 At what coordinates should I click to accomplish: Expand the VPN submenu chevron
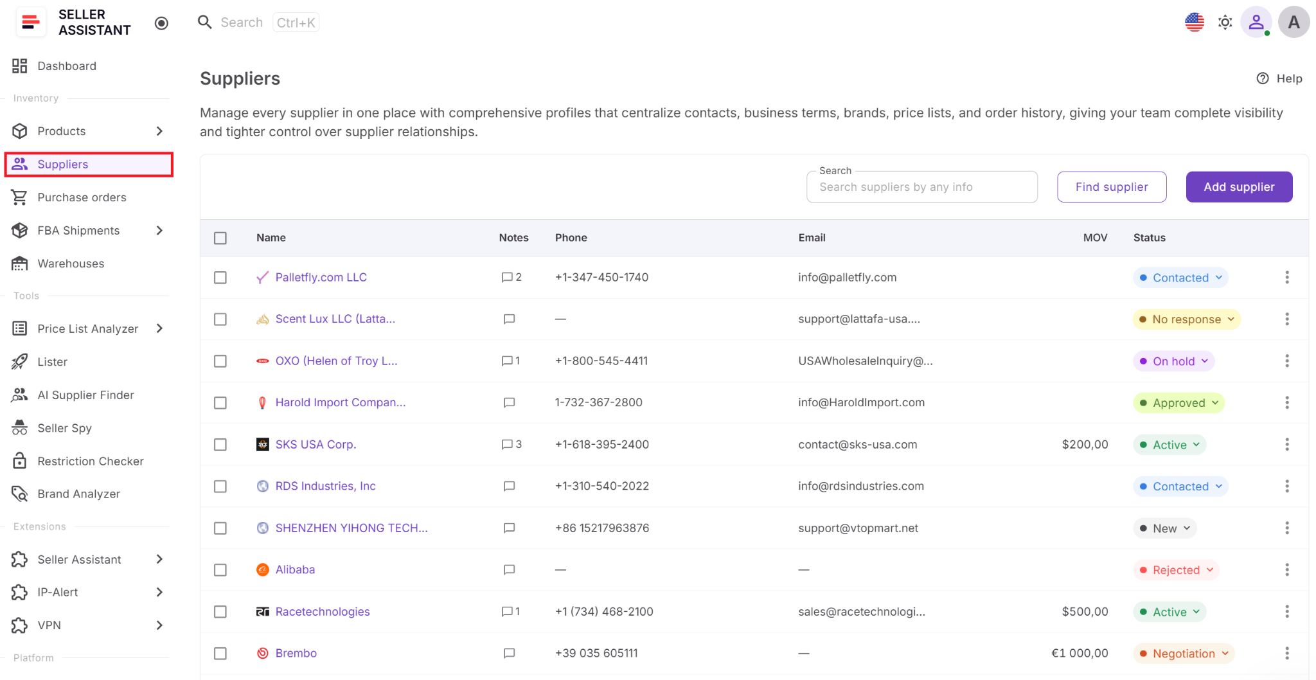point(159,625)
